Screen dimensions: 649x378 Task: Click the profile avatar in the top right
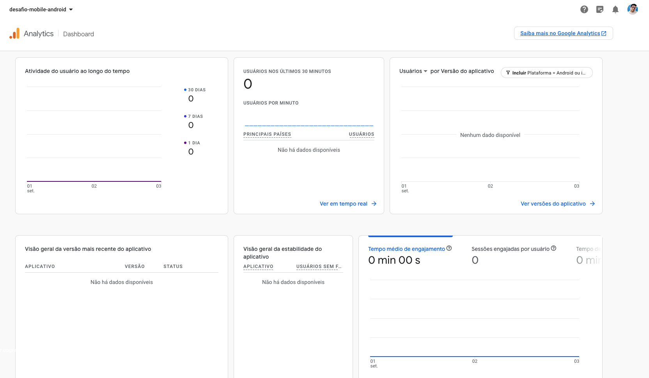(633, 9)
